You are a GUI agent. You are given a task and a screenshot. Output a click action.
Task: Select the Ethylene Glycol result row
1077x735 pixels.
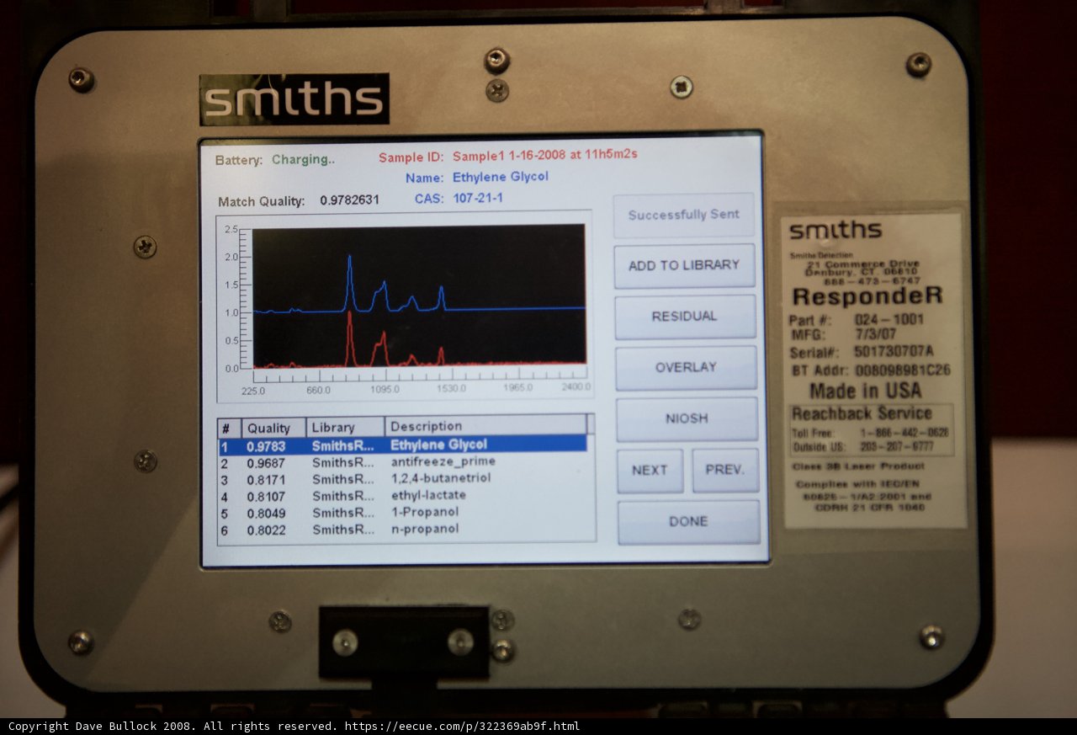tap(402, 444)
